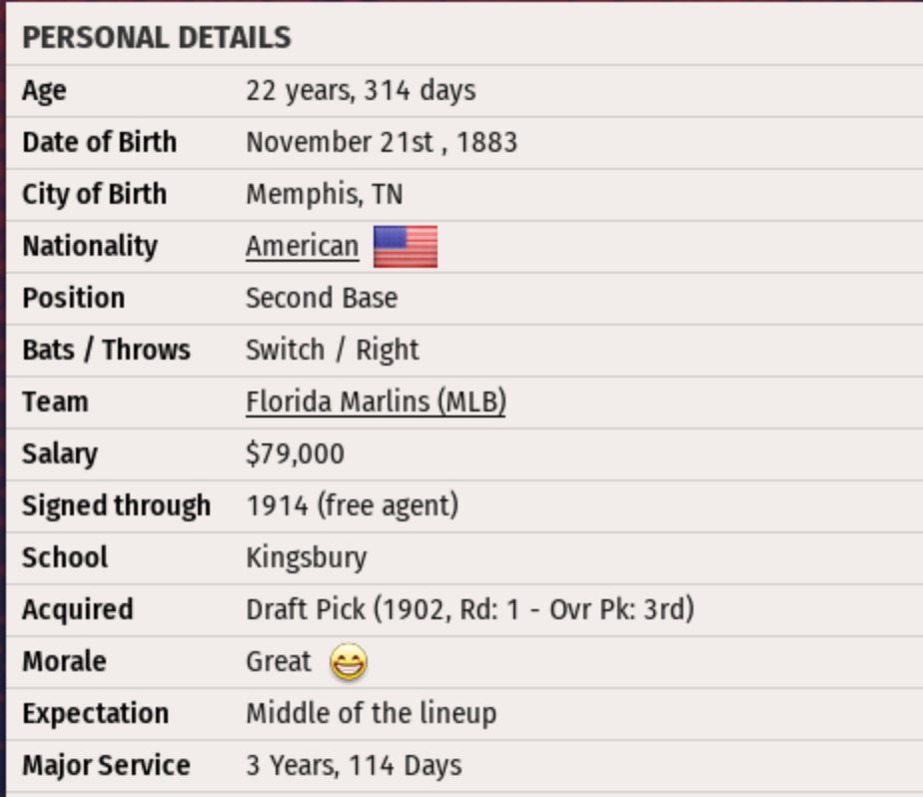This screenshot has height=797, width=923.
Task: Click the Memphis, TN birth city
Action: pyautogui.click(x=325, y=194)
